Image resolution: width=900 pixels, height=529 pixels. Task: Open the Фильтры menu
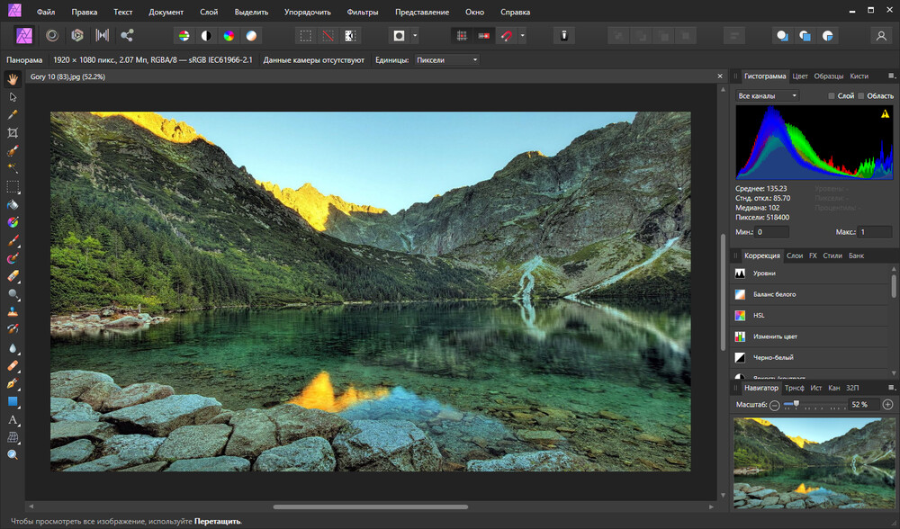(364, 12)
